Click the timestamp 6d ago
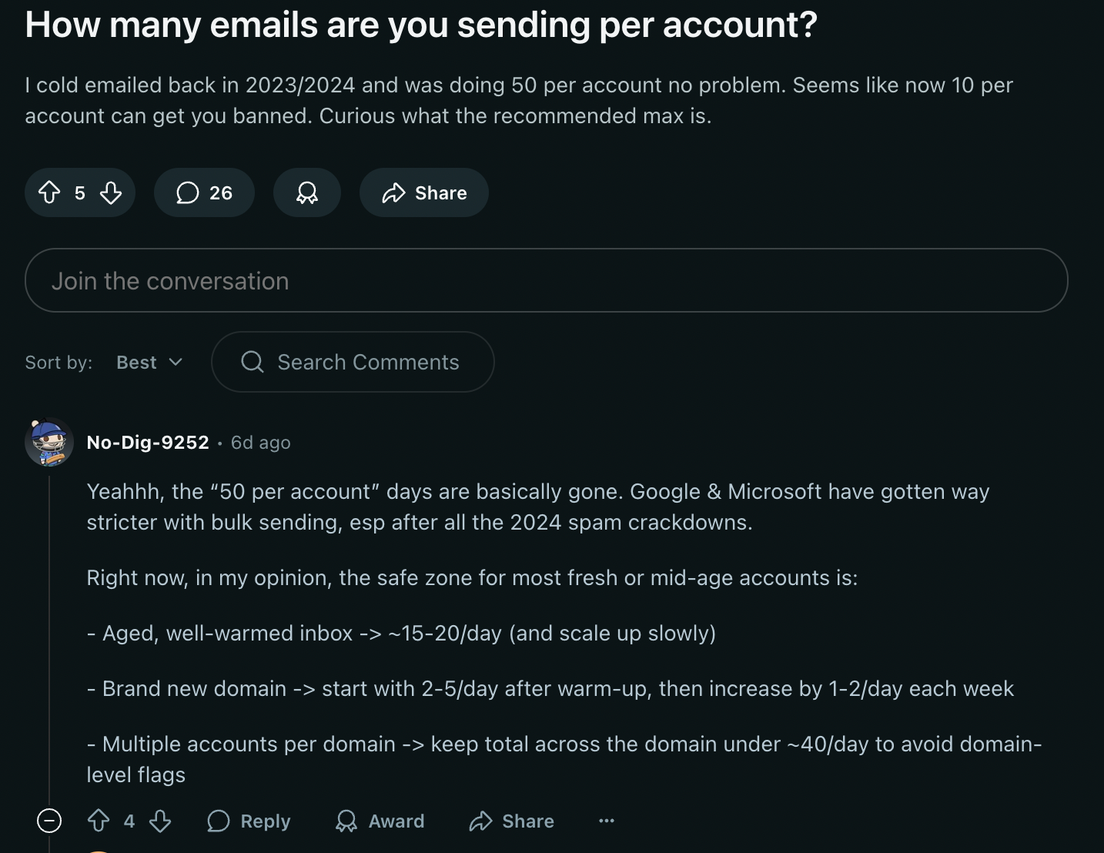 (x=260, y=443)
